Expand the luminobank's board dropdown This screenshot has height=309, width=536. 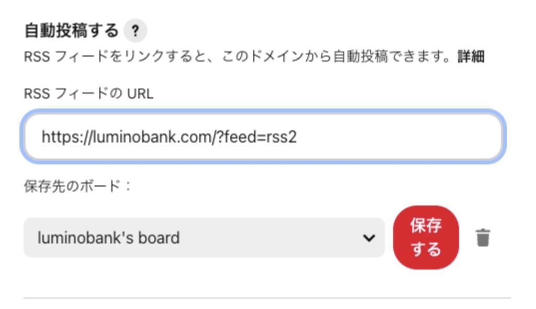(x=204, y=237)
